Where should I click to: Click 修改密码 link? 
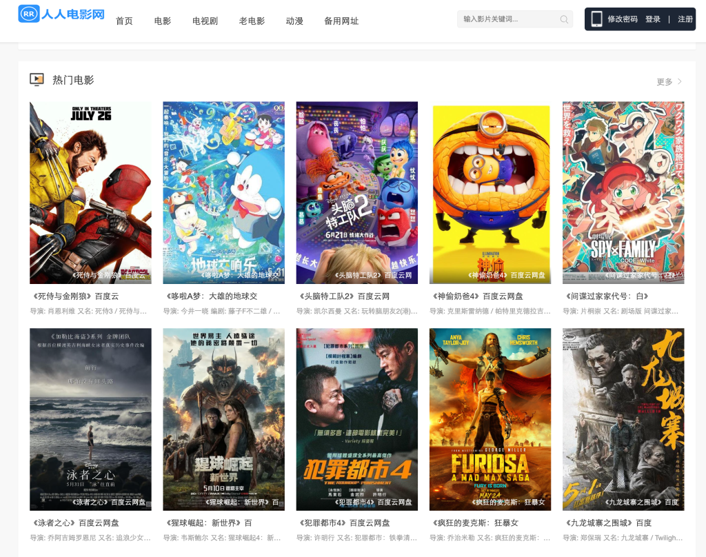click(623, 19)
